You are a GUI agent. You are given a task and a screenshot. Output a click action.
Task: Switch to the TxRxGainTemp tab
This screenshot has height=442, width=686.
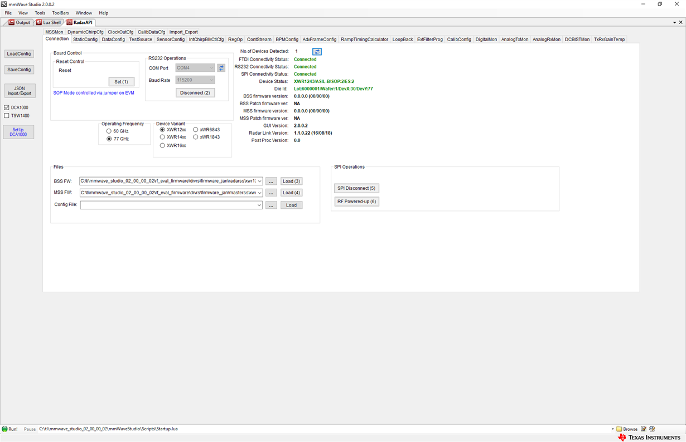coord(610,40)
